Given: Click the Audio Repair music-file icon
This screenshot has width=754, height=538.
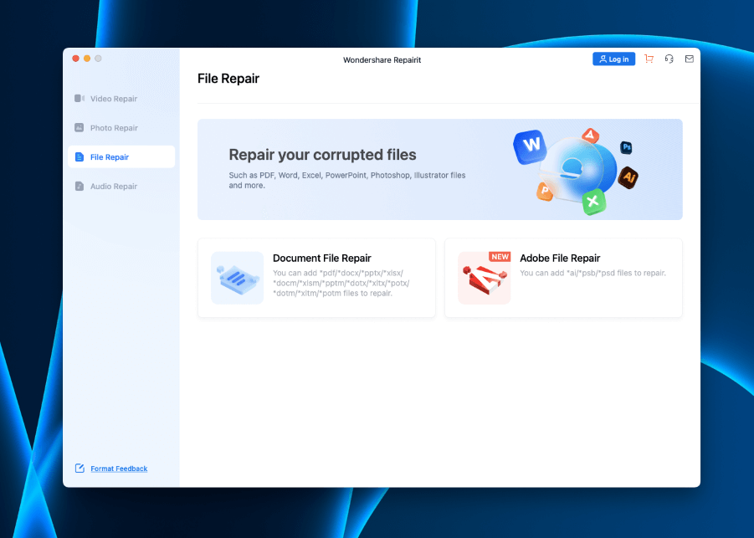Looking at the screenshot, I should coord(80,186).
